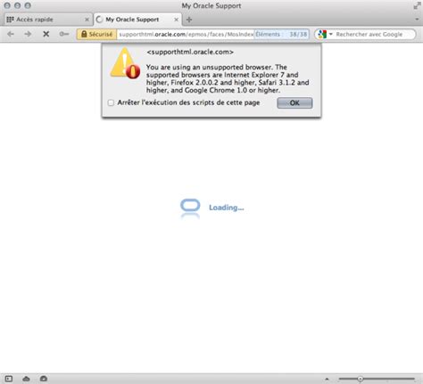
Task: Close the Accès rapide tab
Action: [x=87, y=20]
